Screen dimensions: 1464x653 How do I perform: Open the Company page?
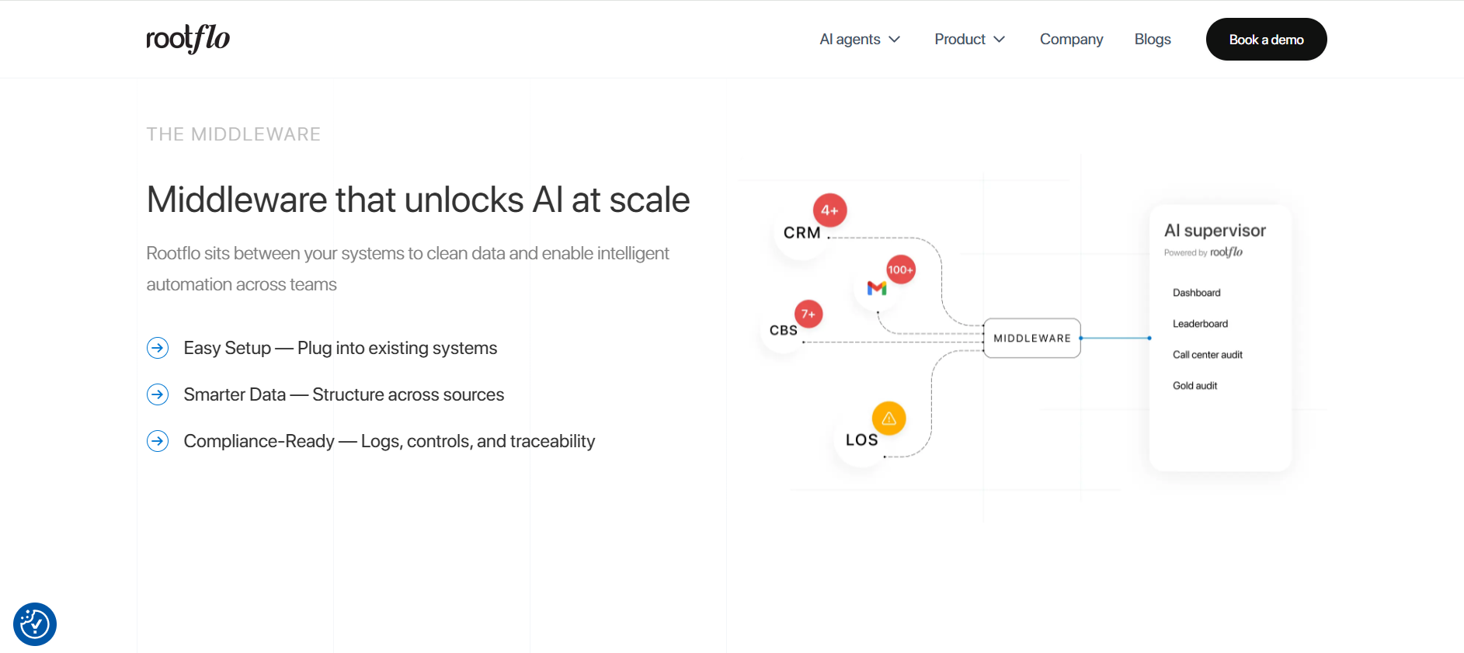click(1071, 40)
